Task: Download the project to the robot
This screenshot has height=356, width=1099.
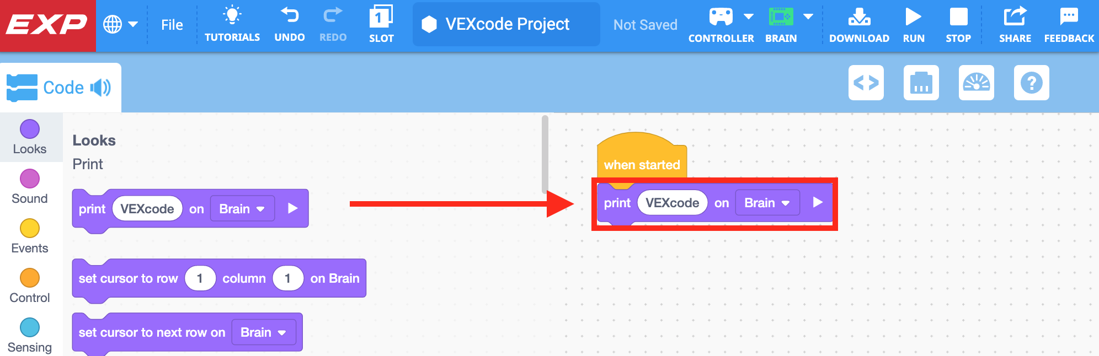Action: click(859, 15)
